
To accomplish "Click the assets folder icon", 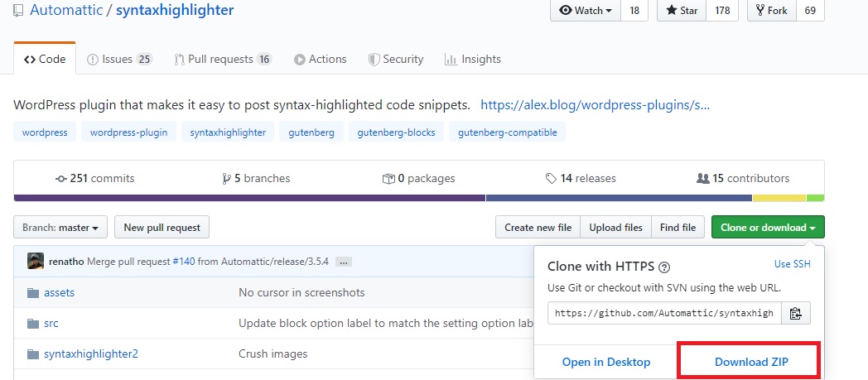I will click(x=33, y=292).
